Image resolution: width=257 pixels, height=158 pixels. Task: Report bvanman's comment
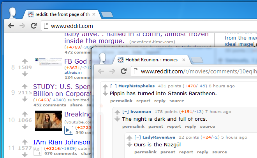point(174,127)
